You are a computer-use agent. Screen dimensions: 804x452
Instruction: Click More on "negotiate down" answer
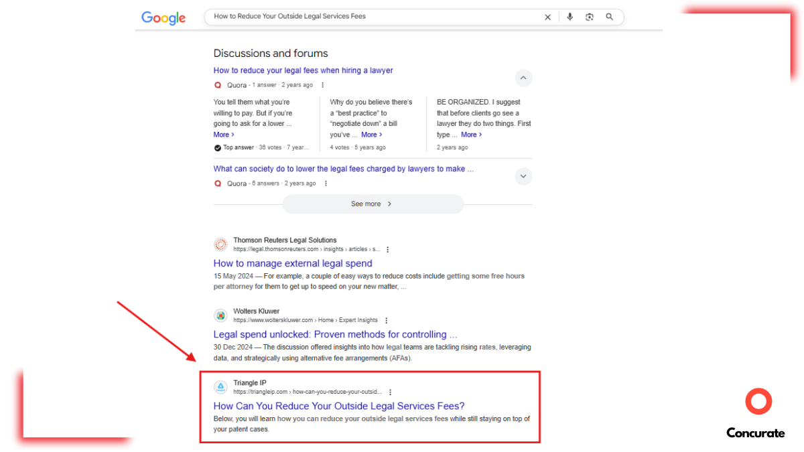(372, 135)
